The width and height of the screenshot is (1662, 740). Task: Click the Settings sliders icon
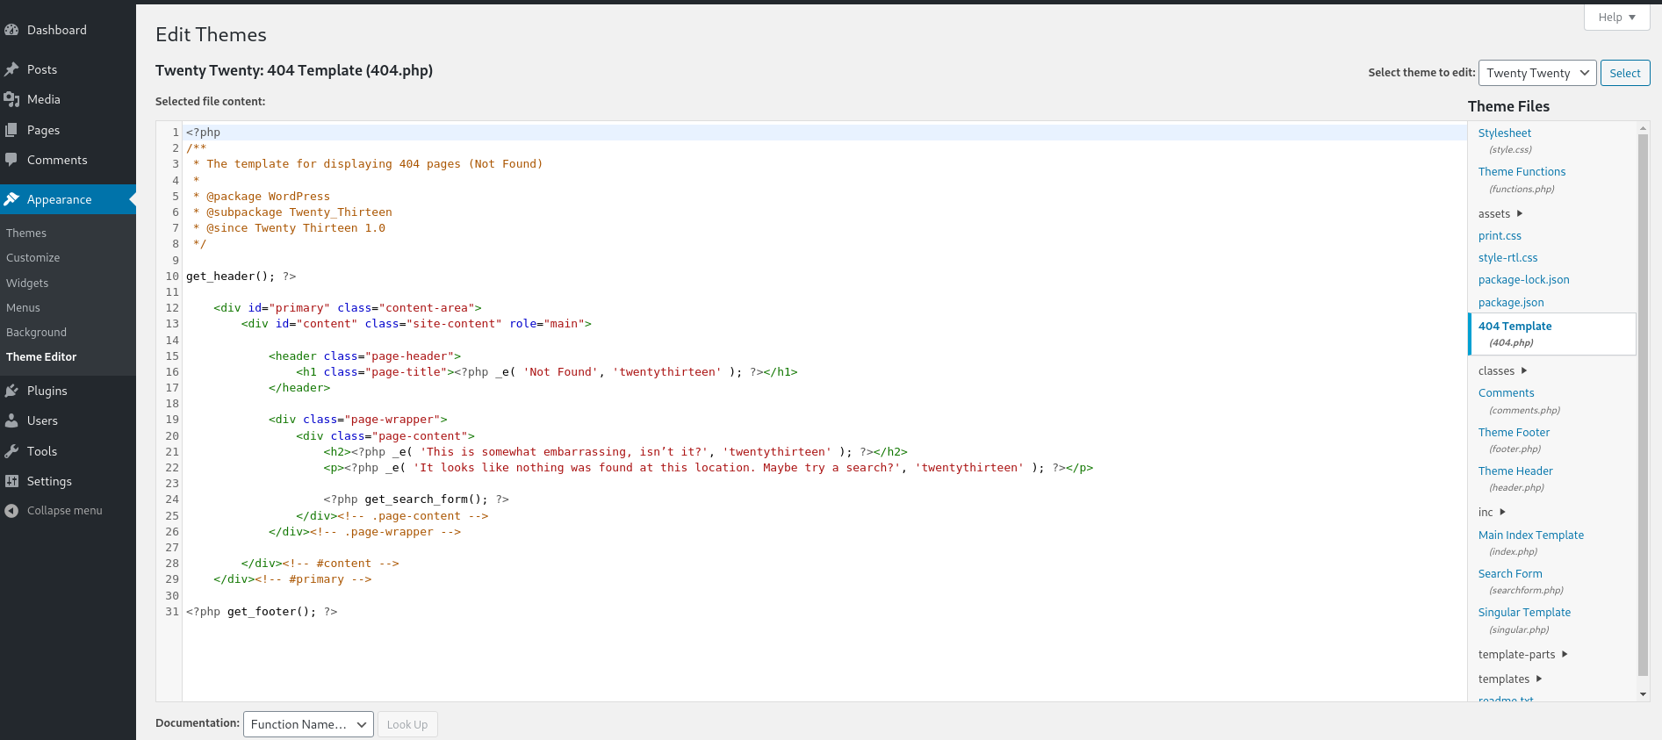point(11,481)
